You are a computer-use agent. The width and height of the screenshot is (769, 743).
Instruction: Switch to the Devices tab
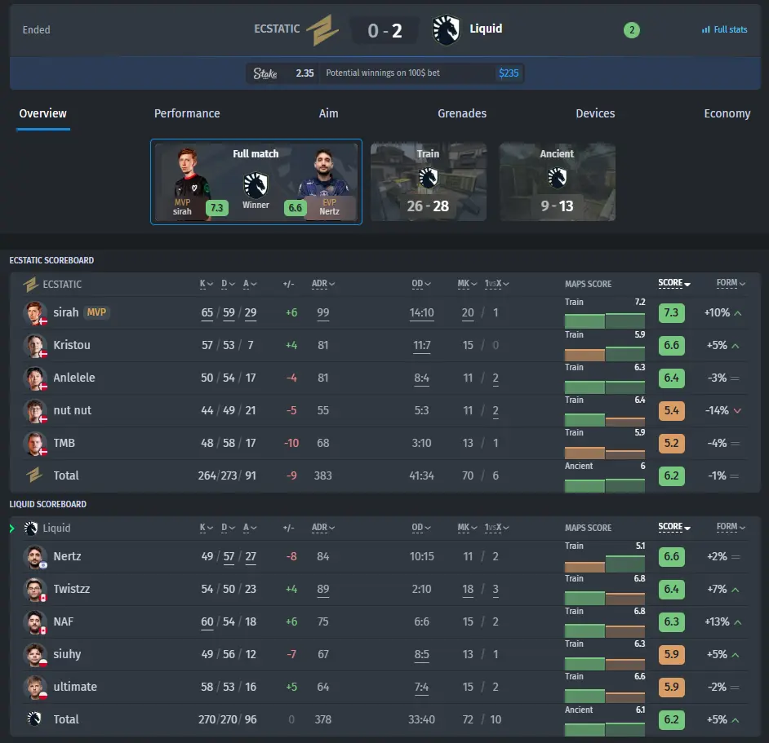595,113
